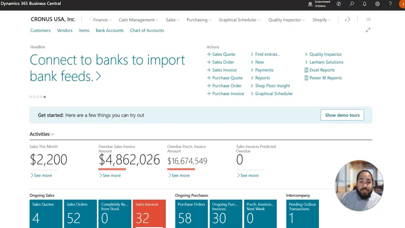Expand the New action group

pyautogui.click(x=257, y=62)
